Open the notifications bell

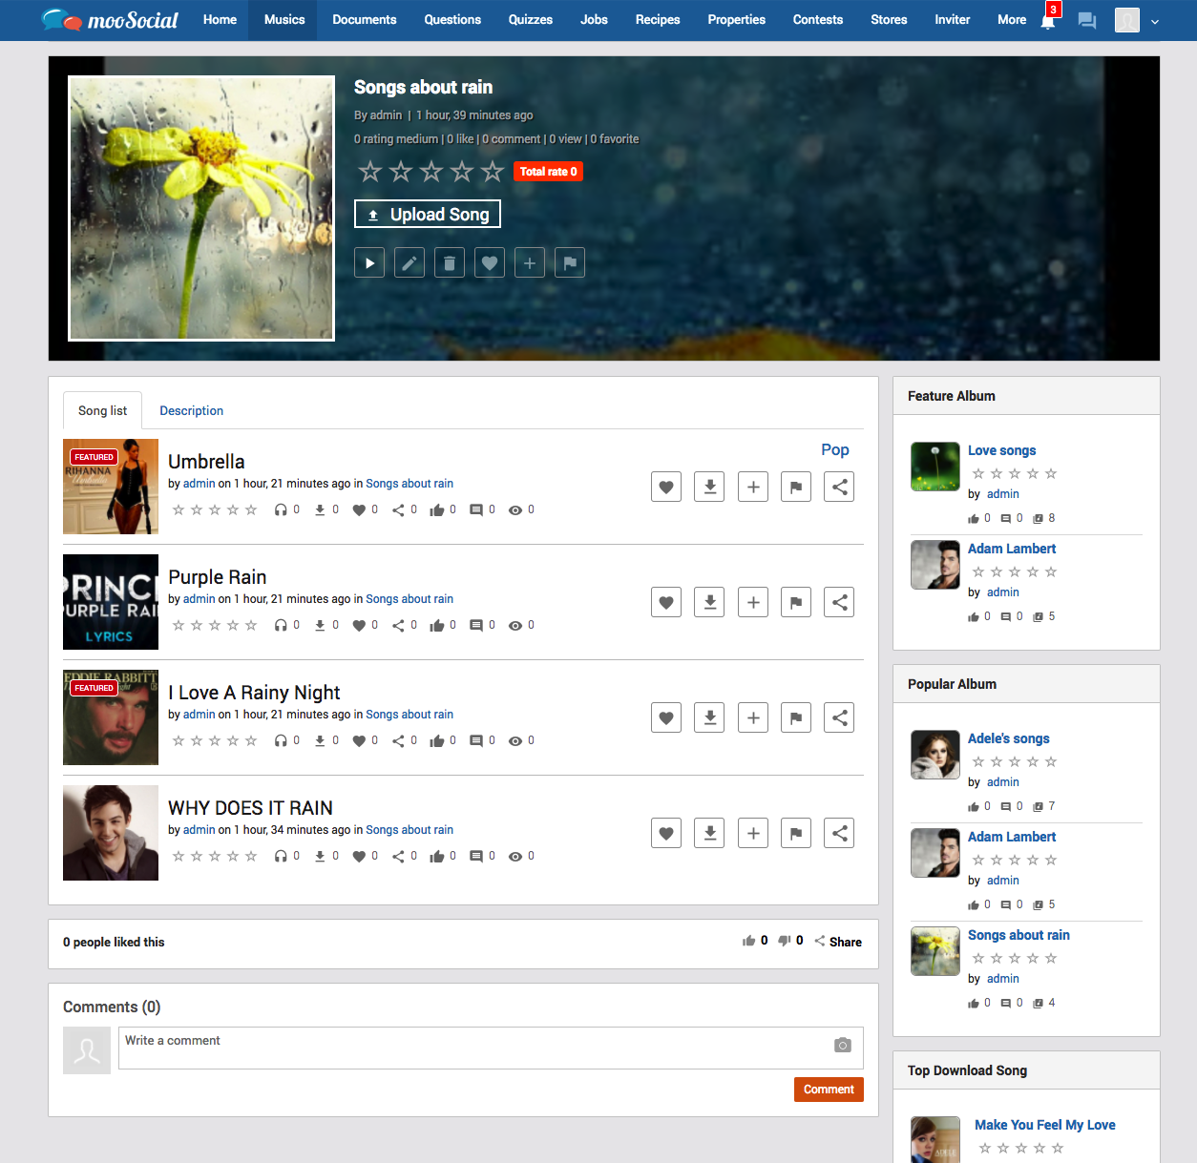[x=1048, y=20]
